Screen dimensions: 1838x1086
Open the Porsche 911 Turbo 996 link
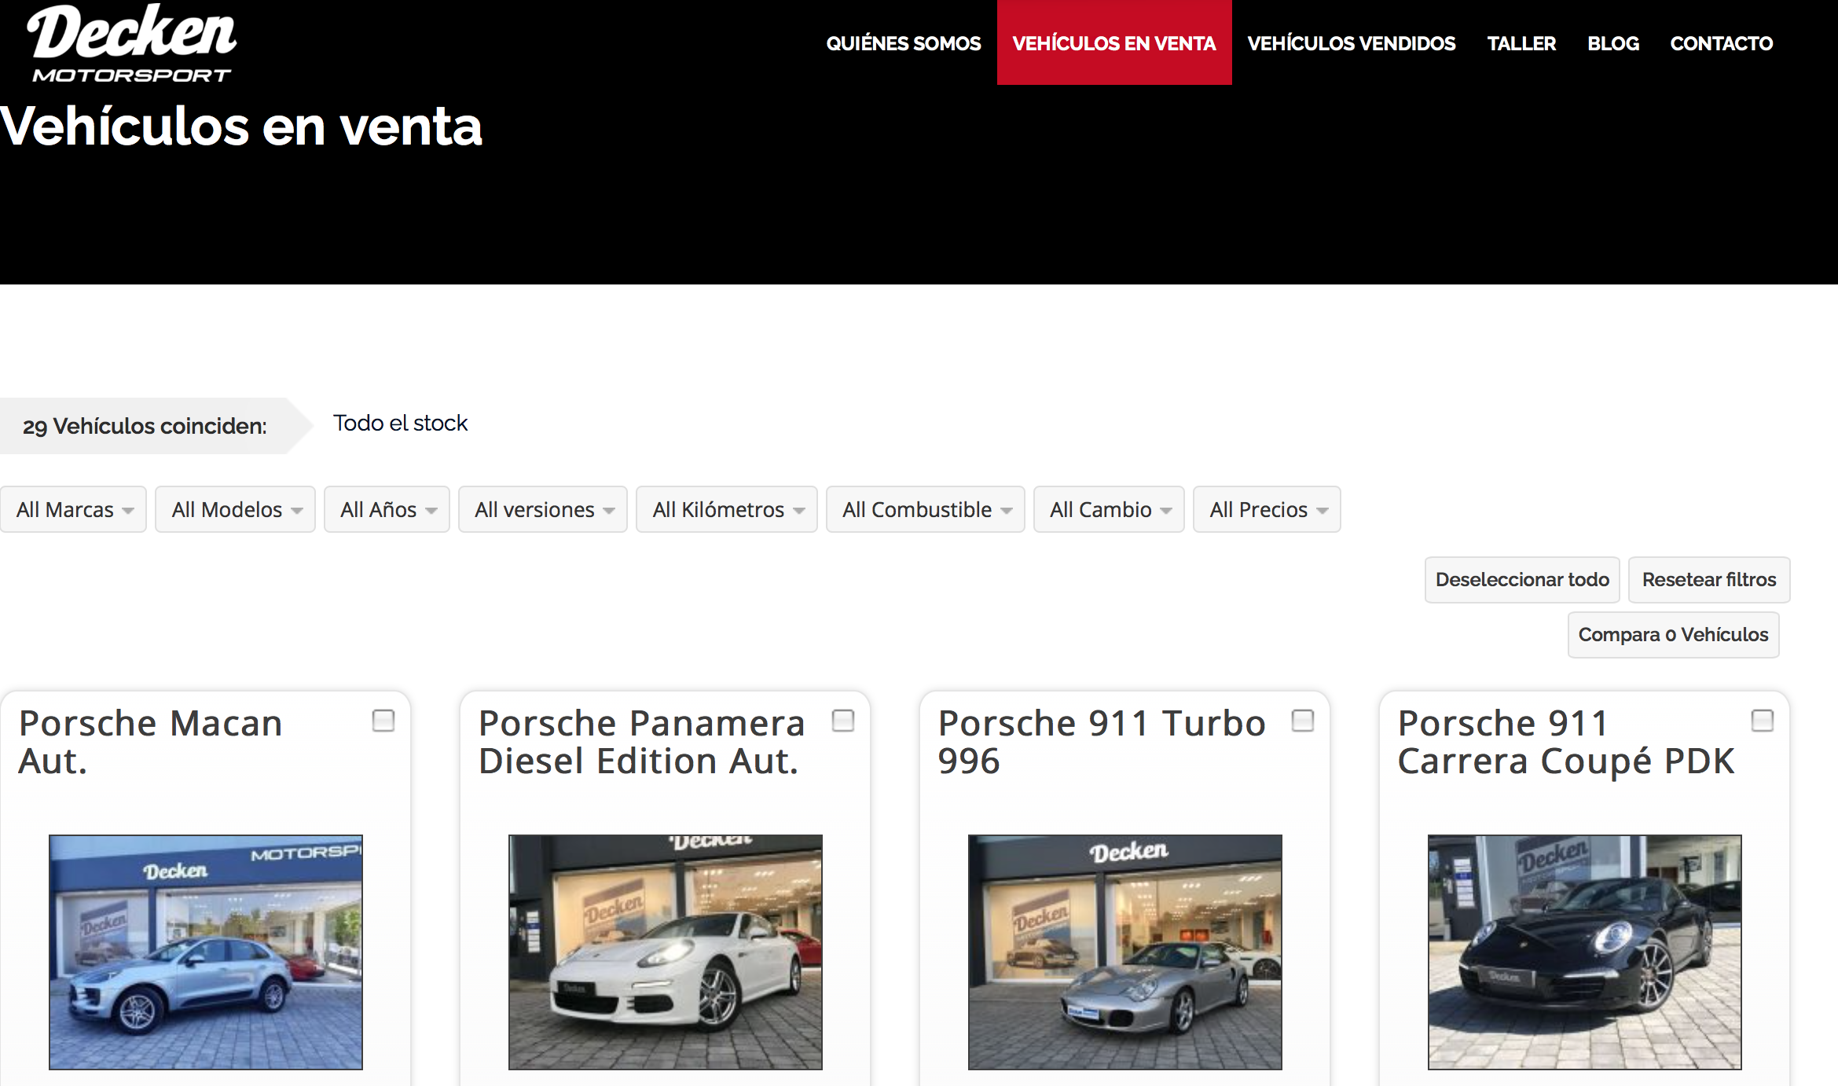[x=1102, y=742]
